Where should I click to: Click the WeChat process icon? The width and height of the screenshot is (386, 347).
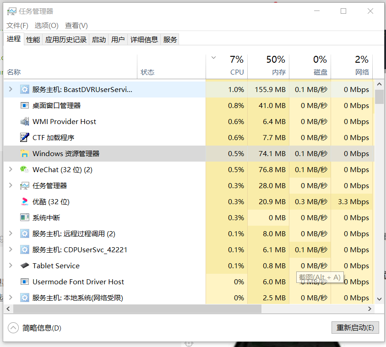[24, 169]
